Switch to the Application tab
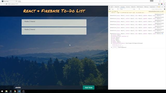The height and width of the screenshot is (93, 166). click(153, 7)
